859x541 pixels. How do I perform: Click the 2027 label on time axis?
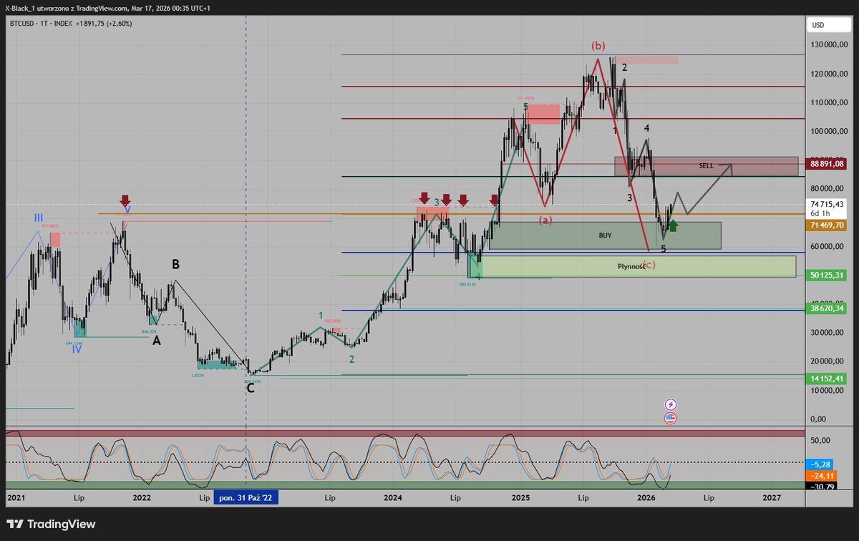point(772,497)
